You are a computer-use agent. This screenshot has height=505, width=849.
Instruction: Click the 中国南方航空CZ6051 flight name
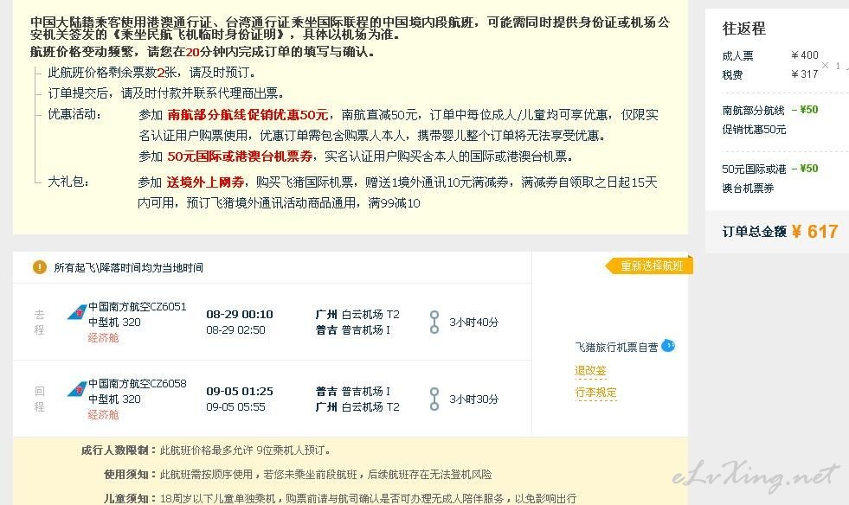(x=137, y=306)
